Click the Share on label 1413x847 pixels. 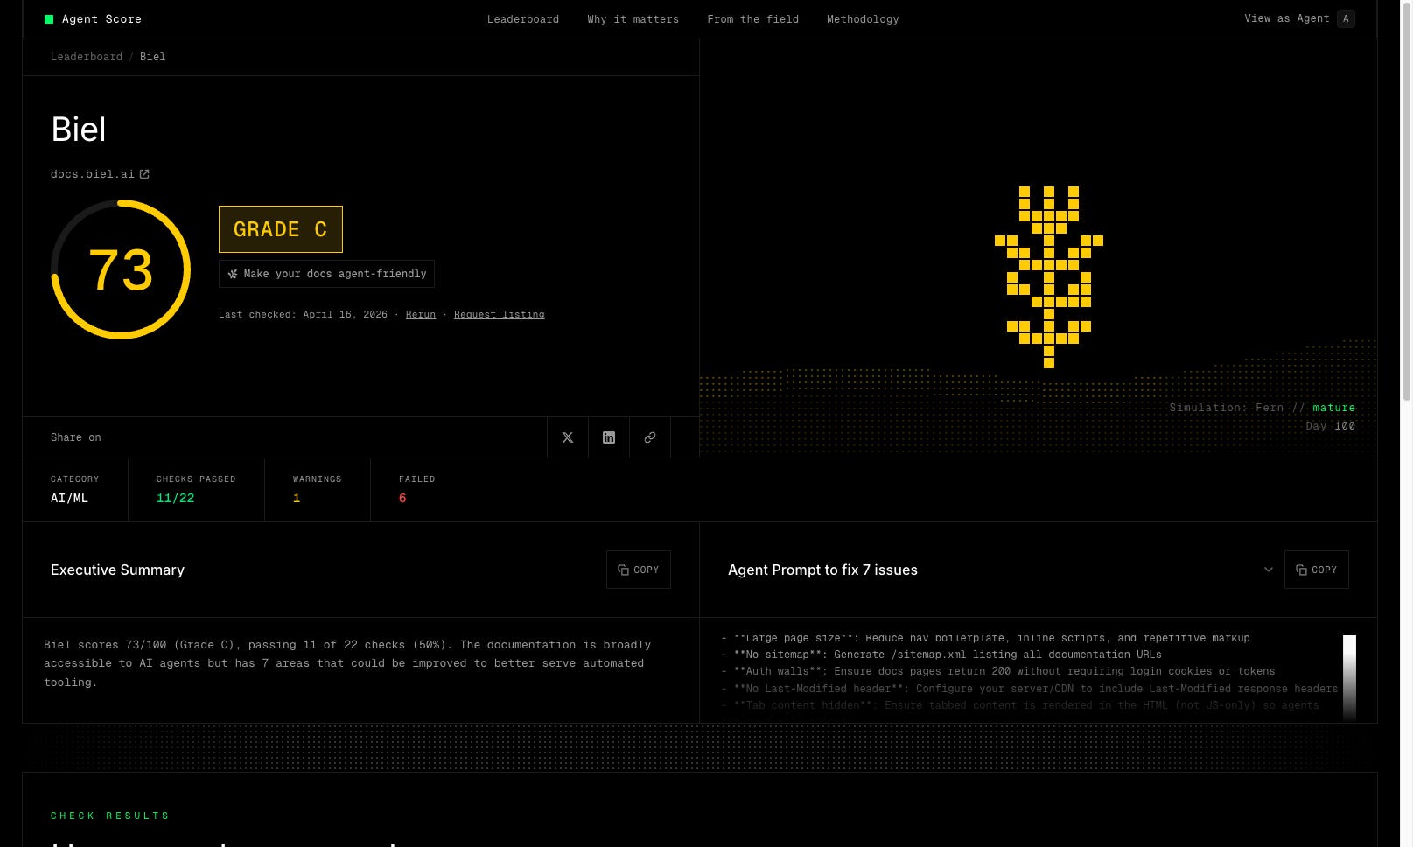click(x=76, y=437)
